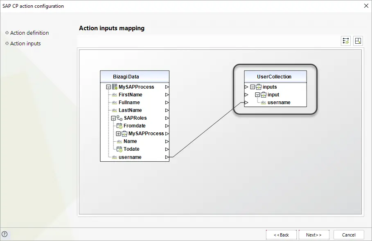Viewport: 372px width, 241px height.
Task: Close the SAP CP action configuration dialog
Action: (366, 6)
